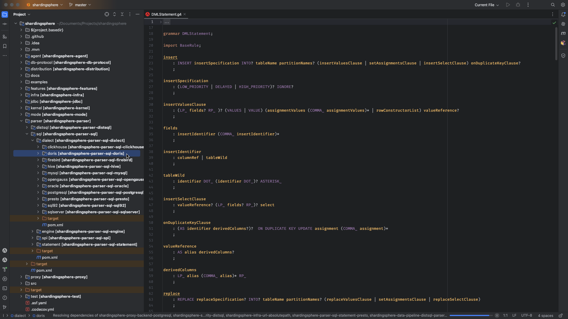This screenshot has width=568, height=319.
Task: Toggle read-only lock icon in status bar
Action: pyautogui.click(x=561, y=315)
